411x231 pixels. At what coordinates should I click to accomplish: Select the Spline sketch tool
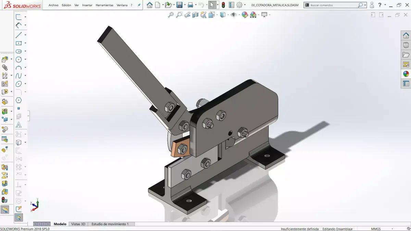coord(19,76)
